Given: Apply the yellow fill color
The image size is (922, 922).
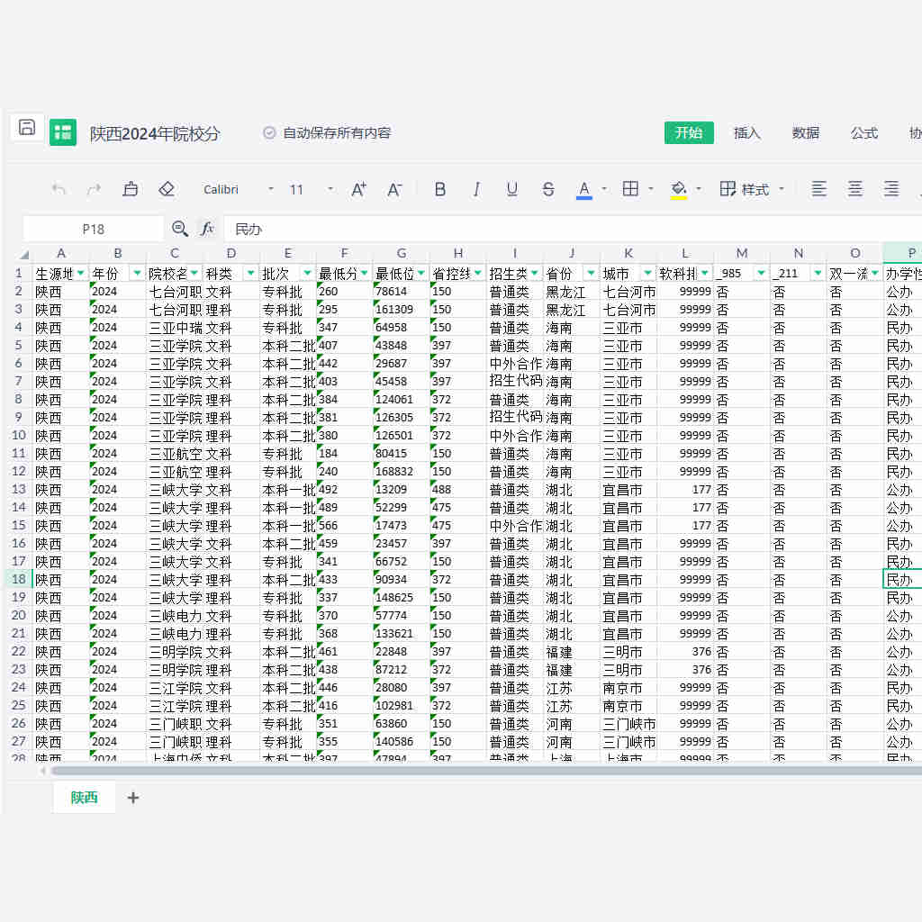Looking at the screenshot, I should click(x=679, y=190).
